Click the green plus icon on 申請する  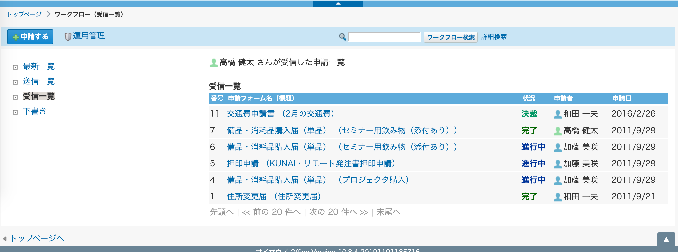pos(16,37)
